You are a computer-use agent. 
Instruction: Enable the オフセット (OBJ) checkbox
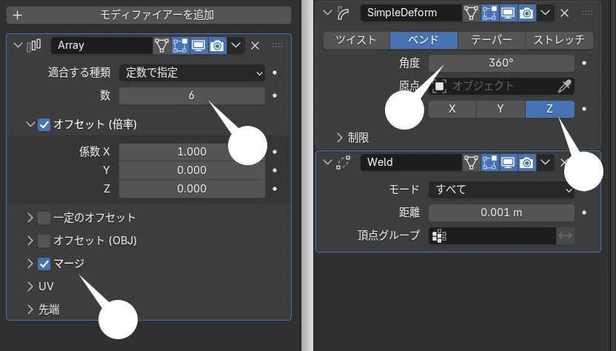click(44, 241)
